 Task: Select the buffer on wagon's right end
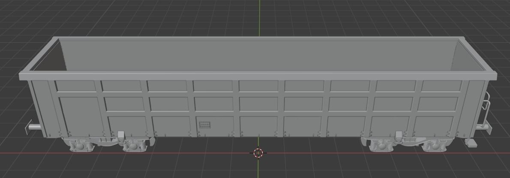click(x=484, y=128)
